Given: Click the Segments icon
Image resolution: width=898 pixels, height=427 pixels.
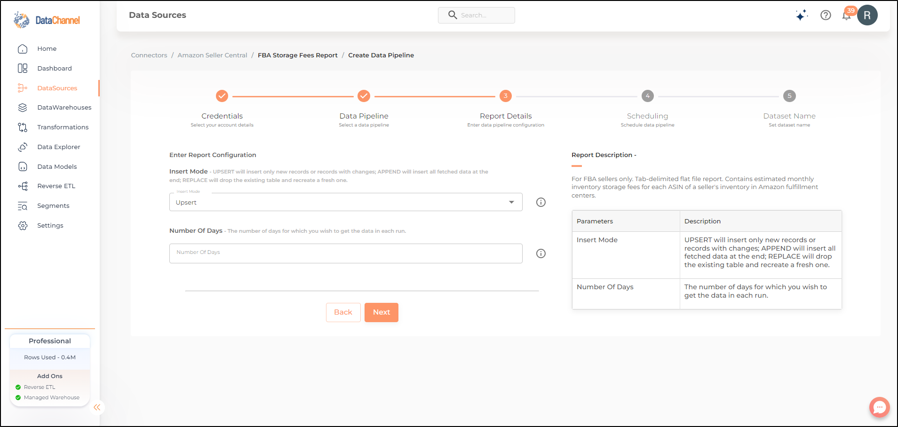Looking at the screenshot, I should (x=23, y=206).
